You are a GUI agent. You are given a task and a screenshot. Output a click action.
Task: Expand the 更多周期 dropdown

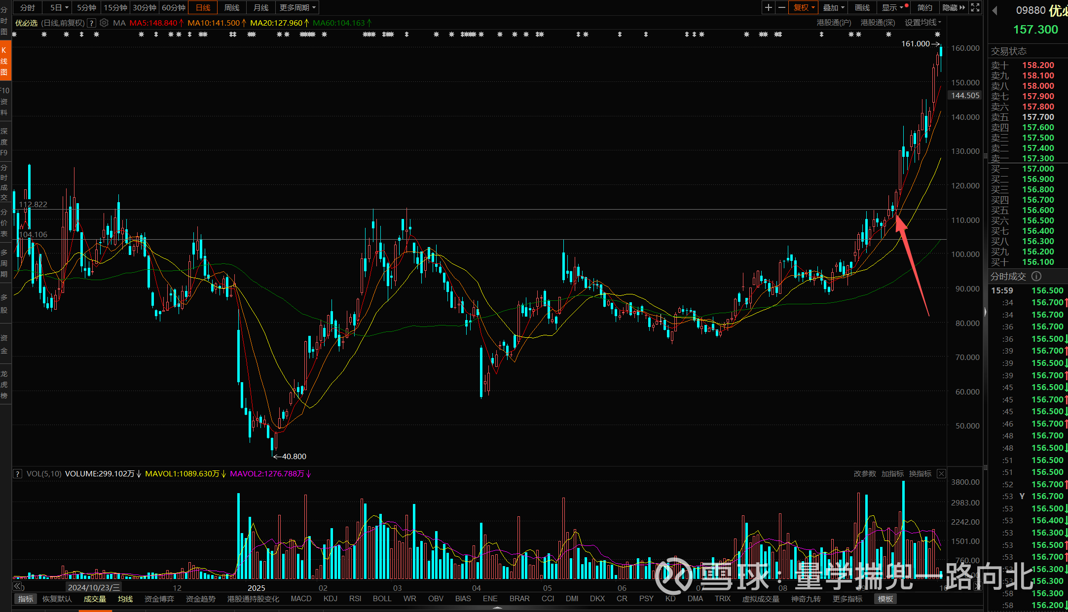click(x=297, y=7)
